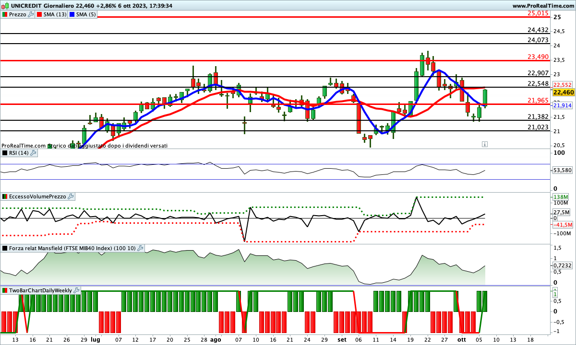Open RSI (14) wrench settings
The image size is (576, 345).
point(34,153)
